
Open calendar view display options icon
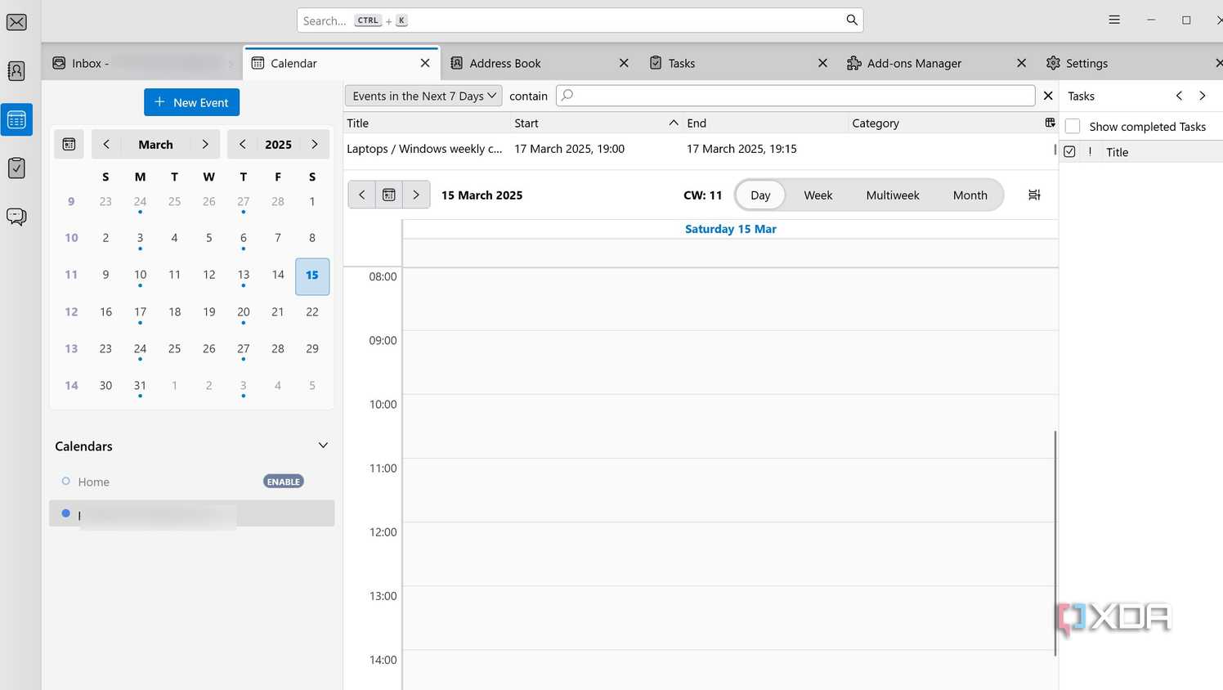pyautogui.click(x=1034, y=195)
